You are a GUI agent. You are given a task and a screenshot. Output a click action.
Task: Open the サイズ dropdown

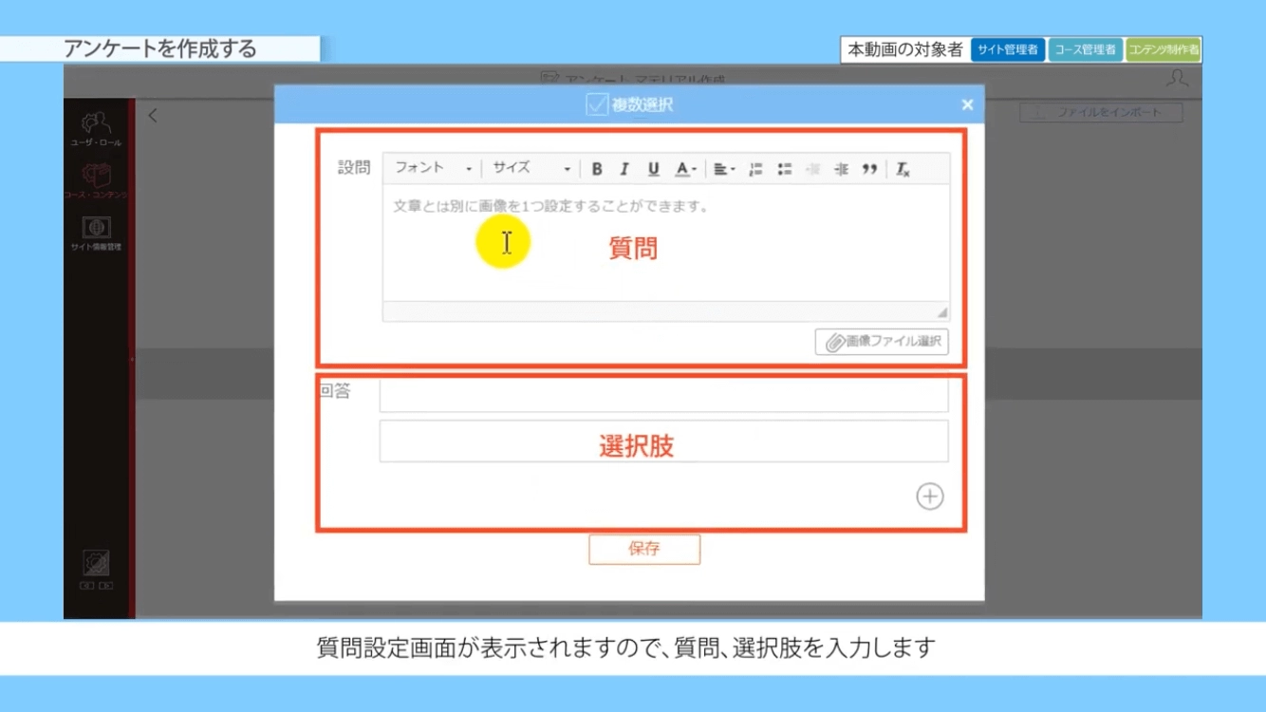point(531,168)
